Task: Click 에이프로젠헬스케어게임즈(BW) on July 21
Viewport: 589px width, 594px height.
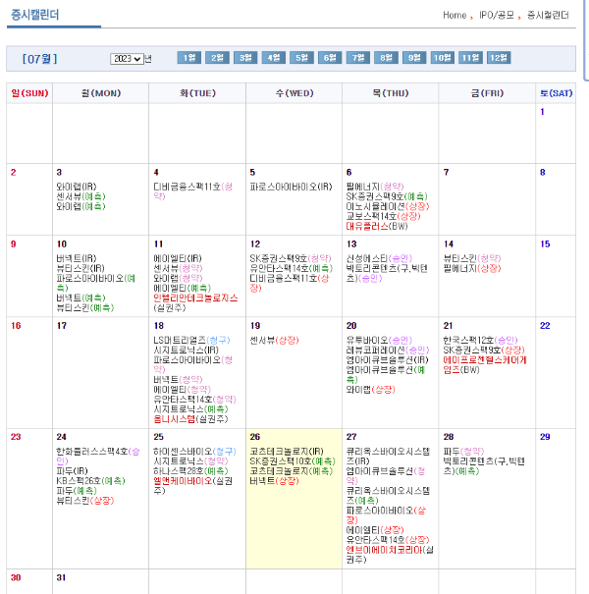Action: (485, 364)
